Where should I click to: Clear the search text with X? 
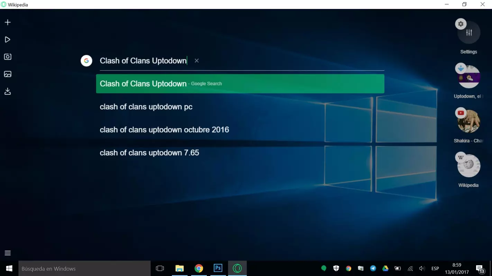tap(197, 61)
